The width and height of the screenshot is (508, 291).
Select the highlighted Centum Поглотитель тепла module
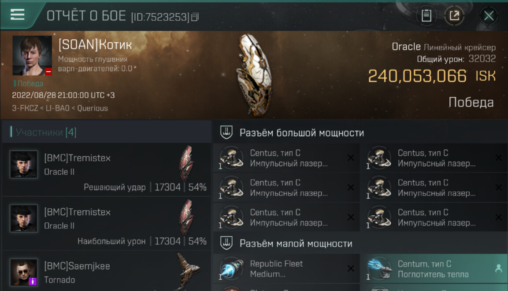tap(434, 269)
